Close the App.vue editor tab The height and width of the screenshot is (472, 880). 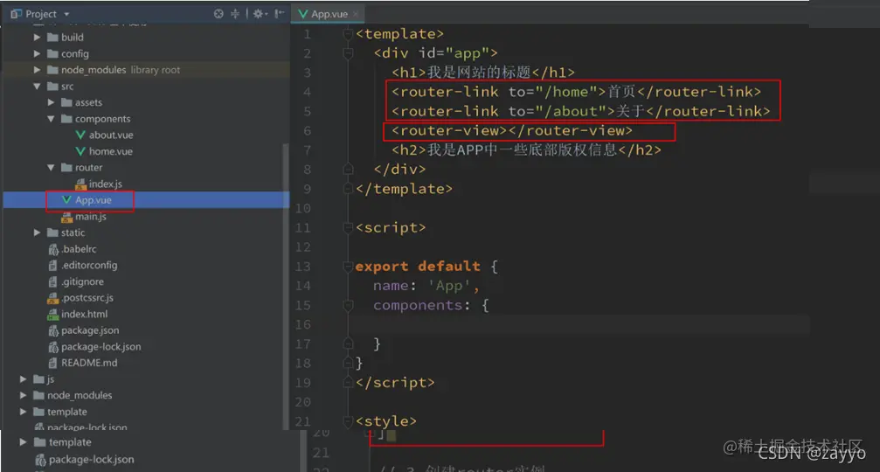[356, 14]
